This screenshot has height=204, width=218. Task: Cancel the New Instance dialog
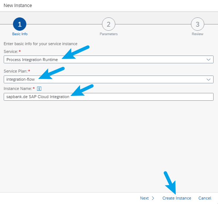(205, 198)
